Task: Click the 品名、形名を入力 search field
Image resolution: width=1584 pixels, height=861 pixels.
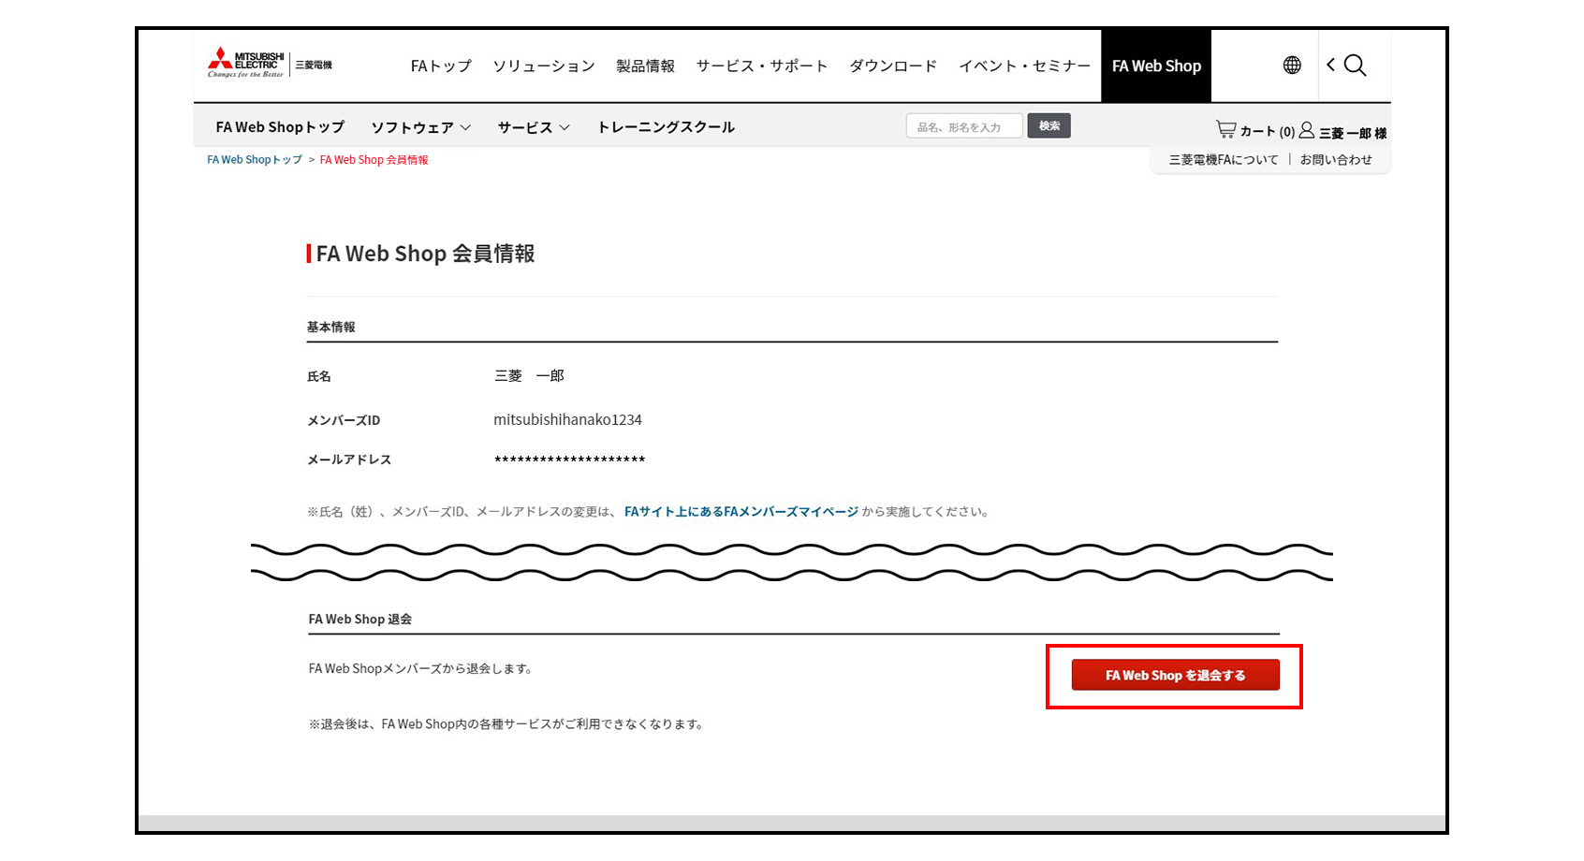Action: tap(964, 126)
